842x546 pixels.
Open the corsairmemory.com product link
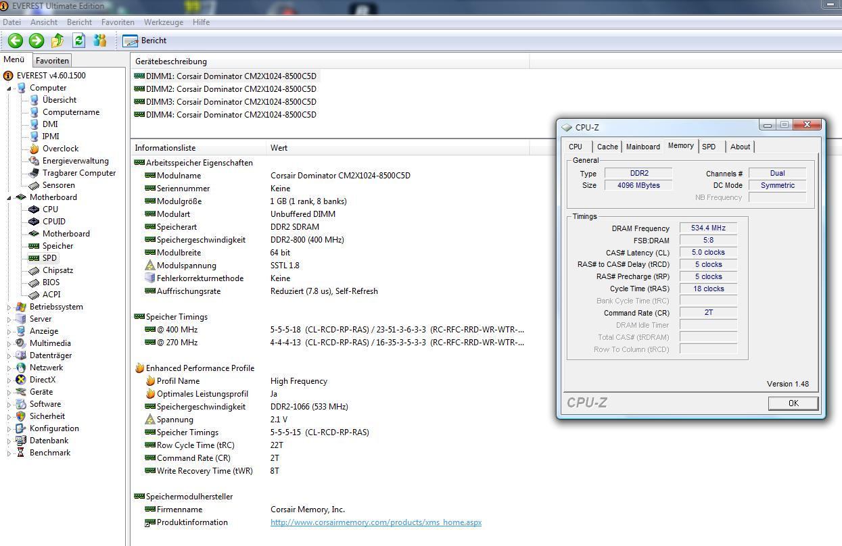376,522
